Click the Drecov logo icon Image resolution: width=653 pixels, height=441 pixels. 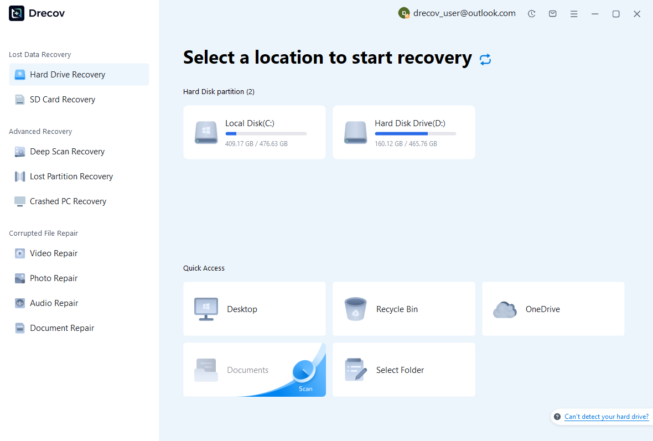click(x=17, y=13)
